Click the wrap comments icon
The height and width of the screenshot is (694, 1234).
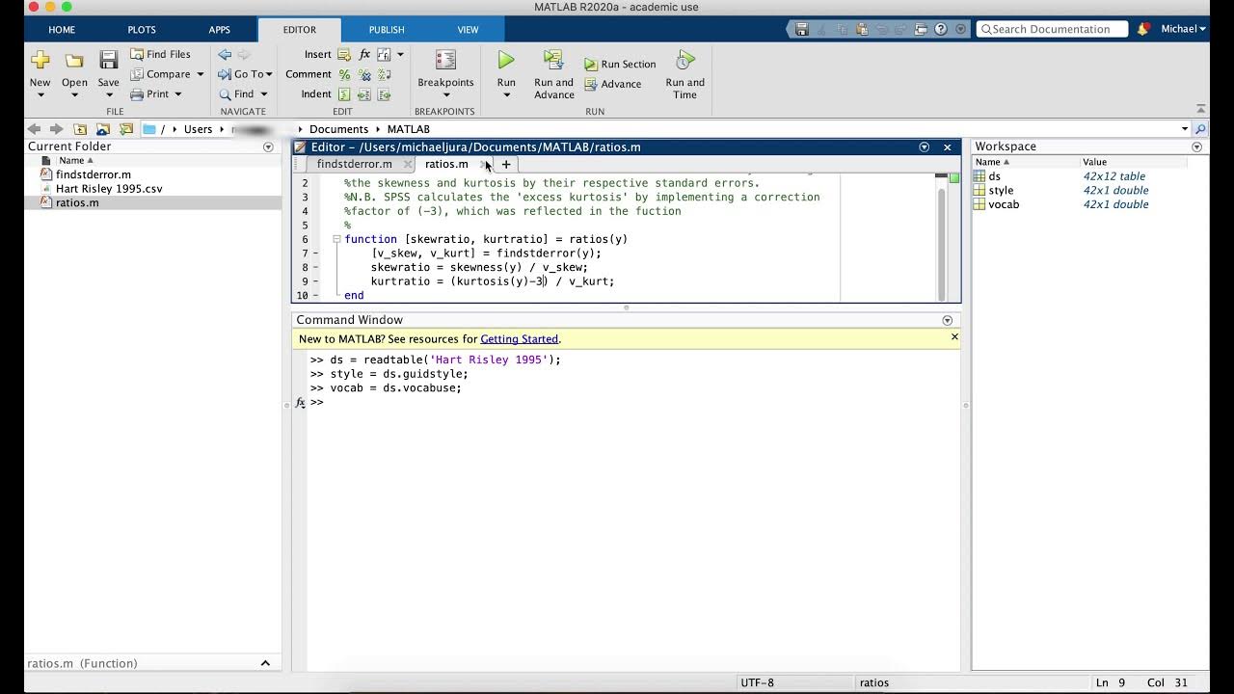[x=385, y=74]
